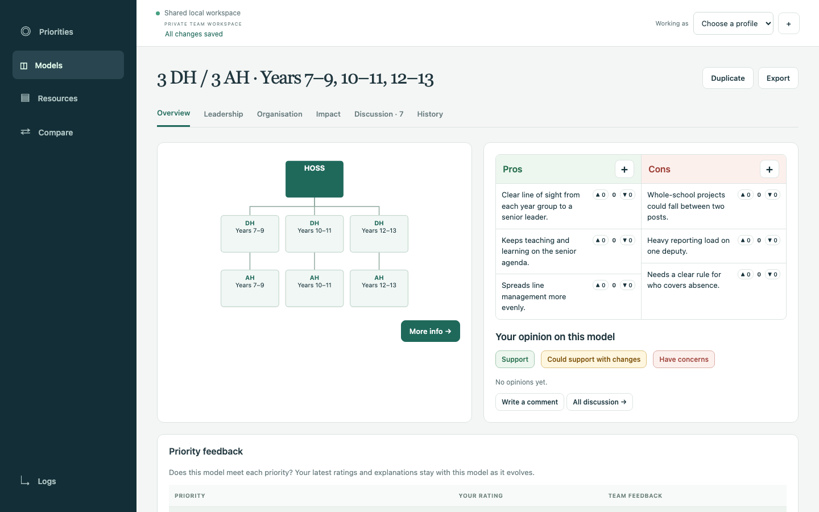
Task: Switch to the Overview tab
Action: pyautogui.click(x=173, y=113)
